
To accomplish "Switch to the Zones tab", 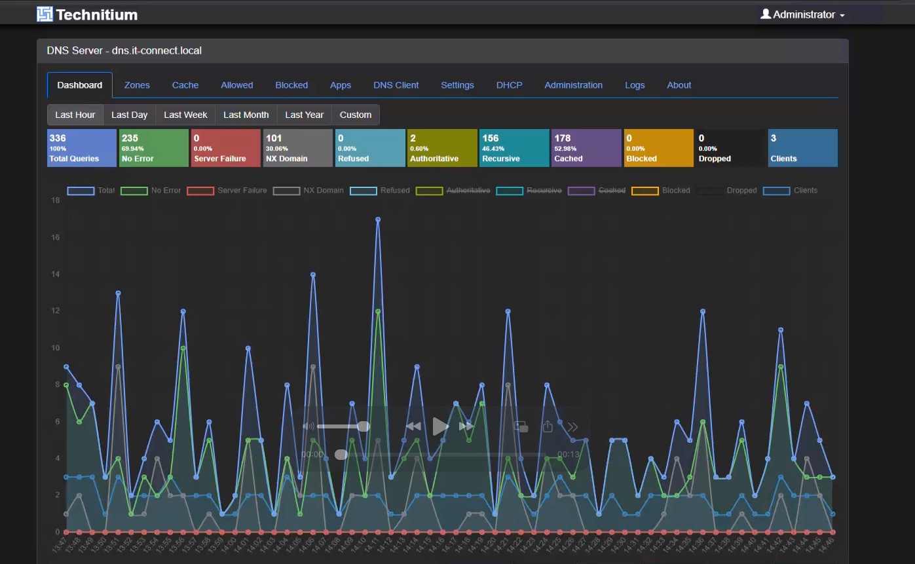I will (x=137, y=85).
